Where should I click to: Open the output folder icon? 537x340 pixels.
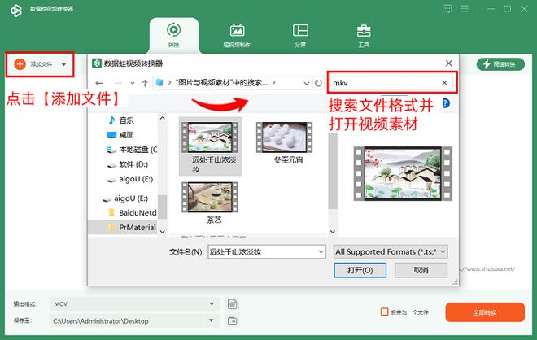232,320
